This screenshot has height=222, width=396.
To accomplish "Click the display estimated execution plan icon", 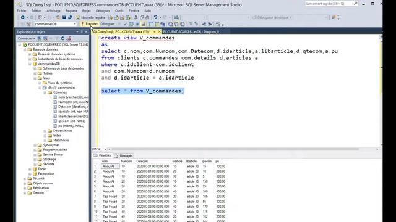I will click(x=131, y=24).
